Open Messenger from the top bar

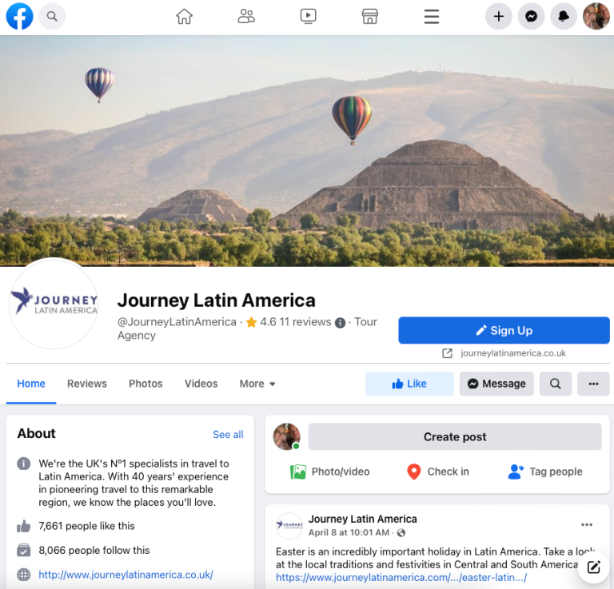[531, 17]
